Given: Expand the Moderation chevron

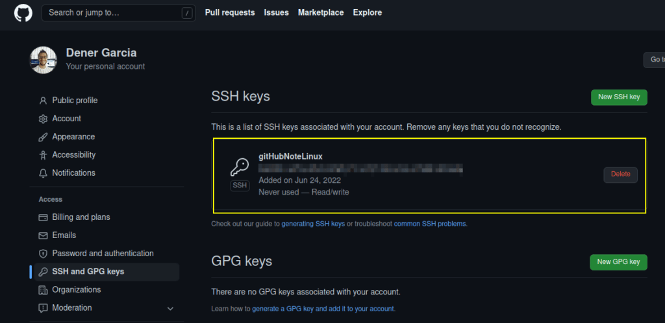Looking at the screenshot, I should click(171, 309).
